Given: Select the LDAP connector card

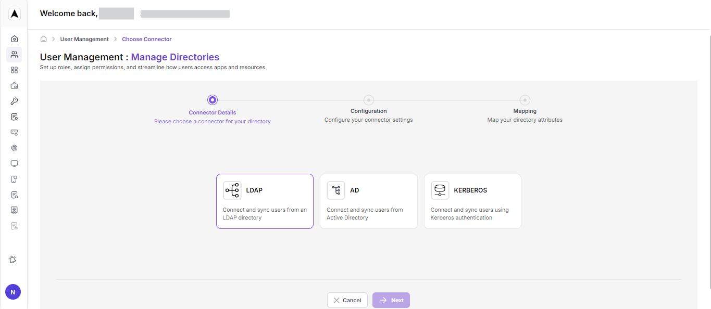Looking at the screenshot, I should [265, 201].
